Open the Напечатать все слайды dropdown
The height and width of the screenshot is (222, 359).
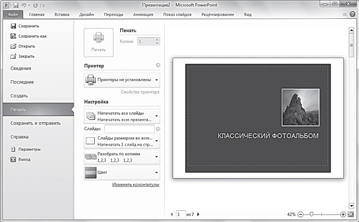click(x=122, y=116)
